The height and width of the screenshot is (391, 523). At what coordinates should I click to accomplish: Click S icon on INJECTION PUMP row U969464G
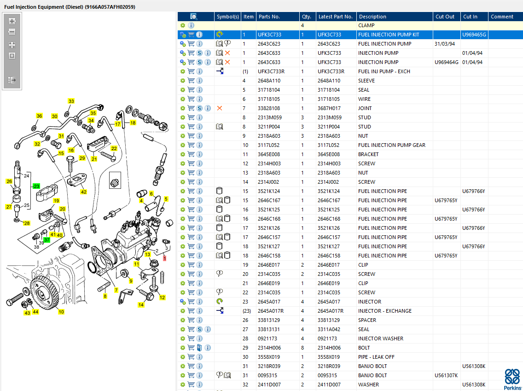pos(199,62)
